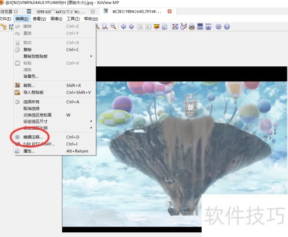Open the 图像(I) menu
288x237 pixels.
[56, 19]
